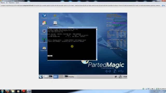Open the Máquina menu
The width and height of the screenshot is (166, 93).
(x=3, y=3)
